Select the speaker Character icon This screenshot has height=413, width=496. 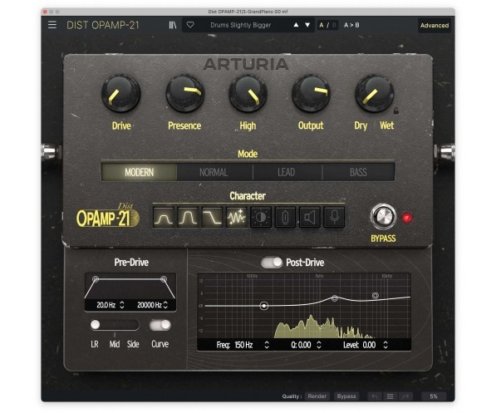point(309,218)
